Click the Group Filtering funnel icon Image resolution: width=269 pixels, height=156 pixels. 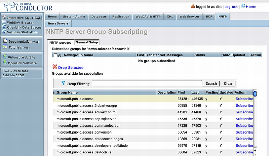pos(63,83)
